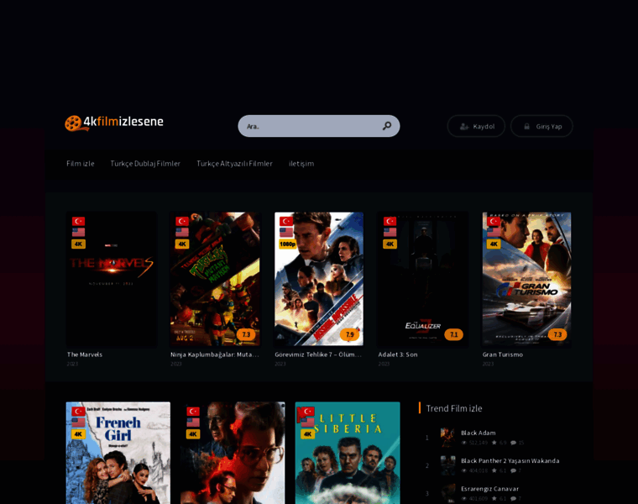Open The Marvels poster thumbnail

pyautogui.click(x=112, y=279)
